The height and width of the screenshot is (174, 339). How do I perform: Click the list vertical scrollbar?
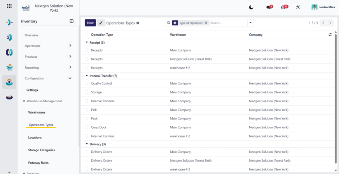(336, 98)
